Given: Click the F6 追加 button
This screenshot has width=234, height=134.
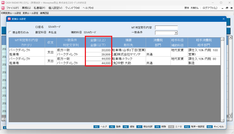Looking at the screenshot, I should coord(128,127).
